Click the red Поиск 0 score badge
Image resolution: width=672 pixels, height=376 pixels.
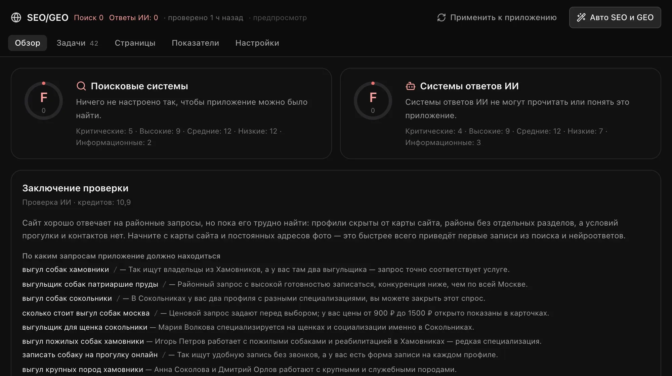pyautogui.click(x=89, y=18)
